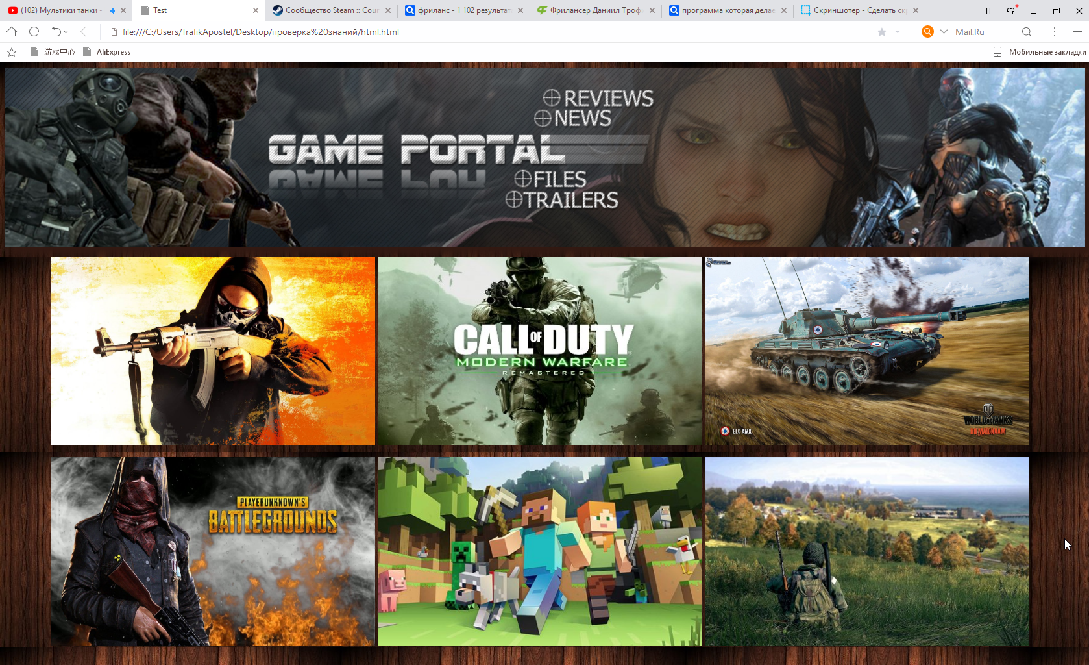Click the bookmarks bar star icon
Viewport: 1089px width, 665px height.
coord(12,52)
